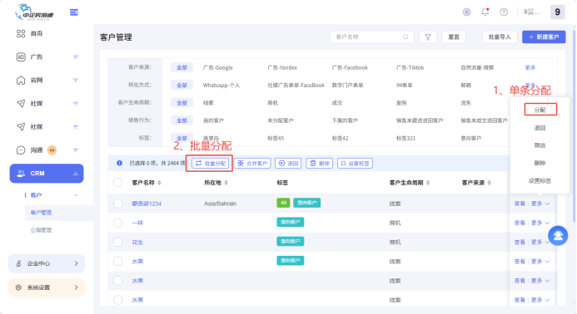
Task: Open the 更多 dropdown for 蔡薇薇1234
Action: (540, 204)
